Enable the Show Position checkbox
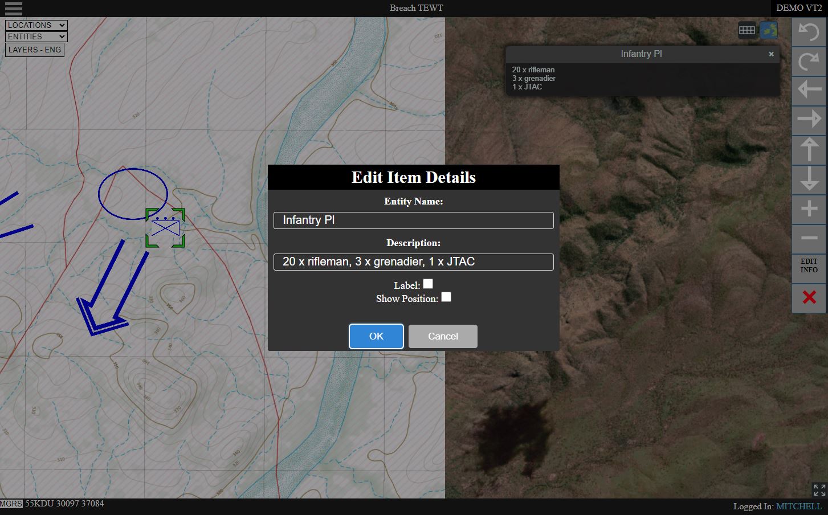Screen dimensions: 828x515 click(x=446, y=297)
